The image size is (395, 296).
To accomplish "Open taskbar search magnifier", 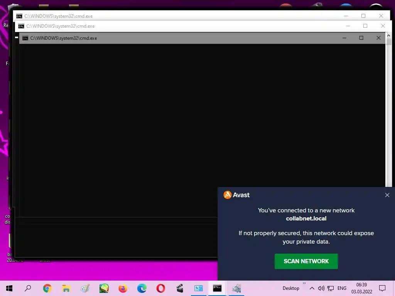I will coord(28,288).
